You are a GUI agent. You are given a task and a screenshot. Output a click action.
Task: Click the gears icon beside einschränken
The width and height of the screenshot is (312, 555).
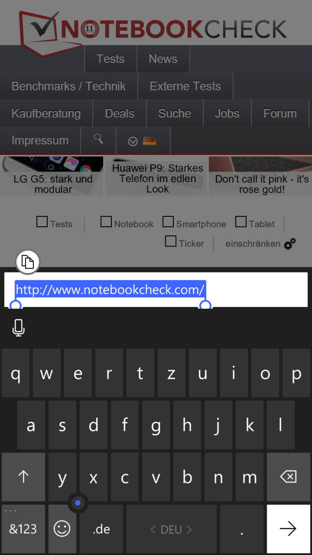coord(290,244)
